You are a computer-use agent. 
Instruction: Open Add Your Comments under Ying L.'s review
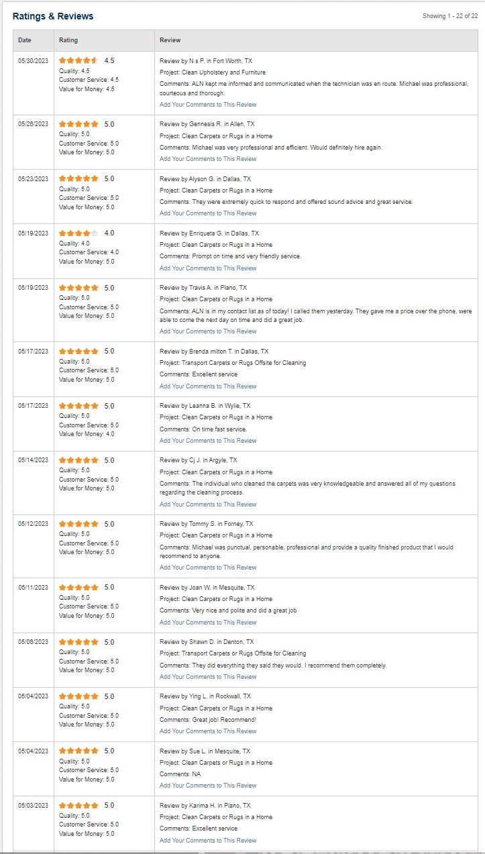pyautogui.click(x=208, y=731)
